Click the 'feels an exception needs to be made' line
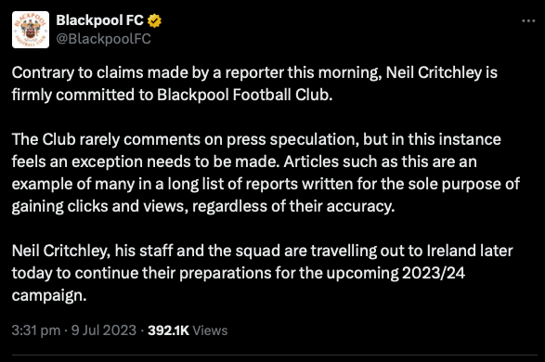This screenshot has width=545, height=362. pyautogui.click(x=244, y=162)
